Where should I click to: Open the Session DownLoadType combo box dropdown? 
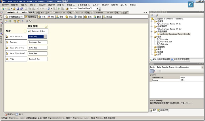tap(97, 9)
